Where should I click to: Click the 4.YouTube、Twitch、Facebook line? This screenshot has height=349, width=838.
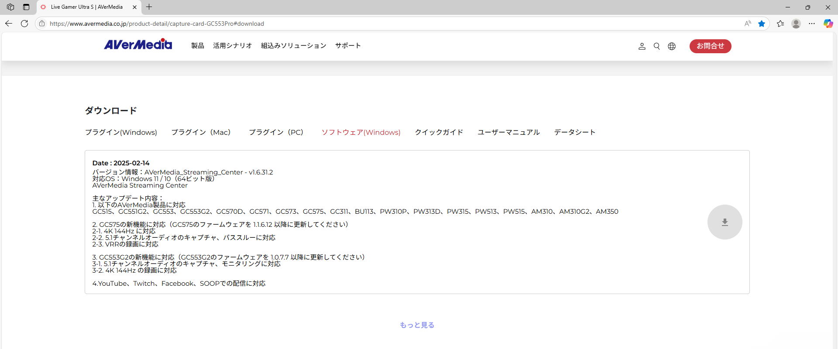179,284
